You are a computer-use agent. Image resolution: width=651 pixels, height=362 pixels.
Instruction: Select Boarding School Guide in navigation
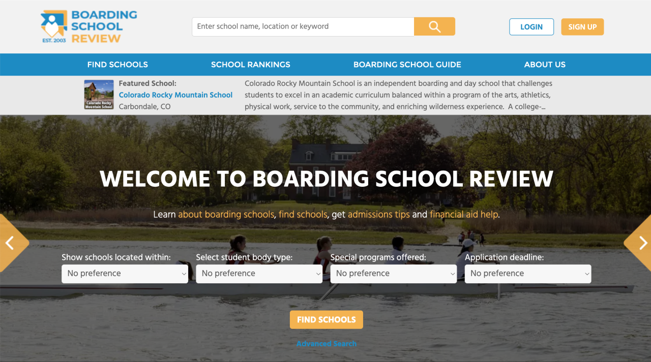point(407,64)
